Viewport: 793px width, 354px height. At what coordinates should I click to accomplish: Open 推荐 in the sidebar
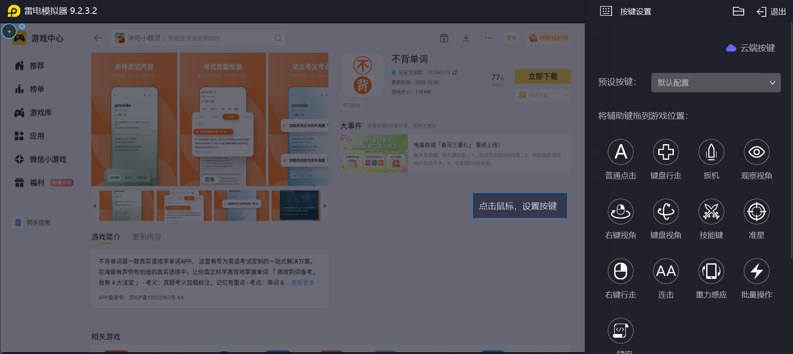click(x=30, y=66)
